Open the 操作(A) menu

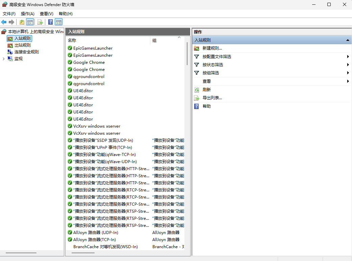tap(28, 14)
